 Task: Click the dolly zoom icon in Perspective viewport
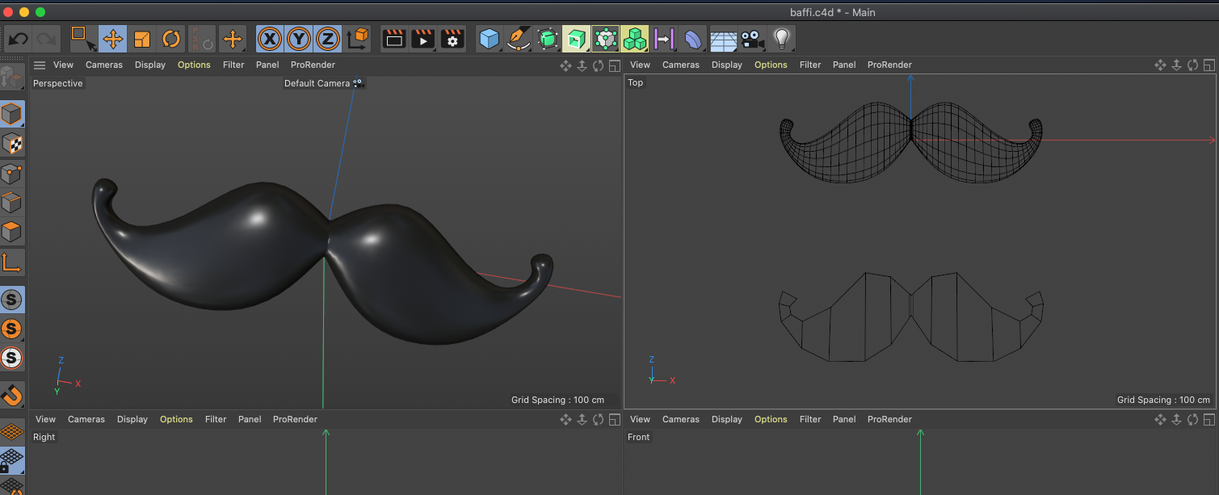coord(582,65)
